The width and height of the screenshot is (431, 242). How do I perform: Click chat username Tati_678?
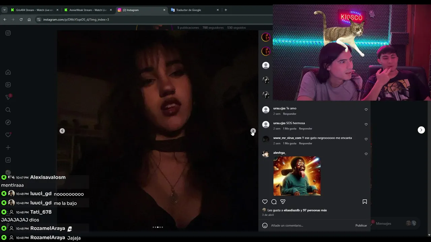point(41,212)
